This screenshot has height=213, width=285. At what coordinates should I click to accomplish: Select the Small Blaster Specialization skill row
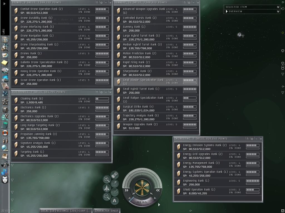coord(156,82)
